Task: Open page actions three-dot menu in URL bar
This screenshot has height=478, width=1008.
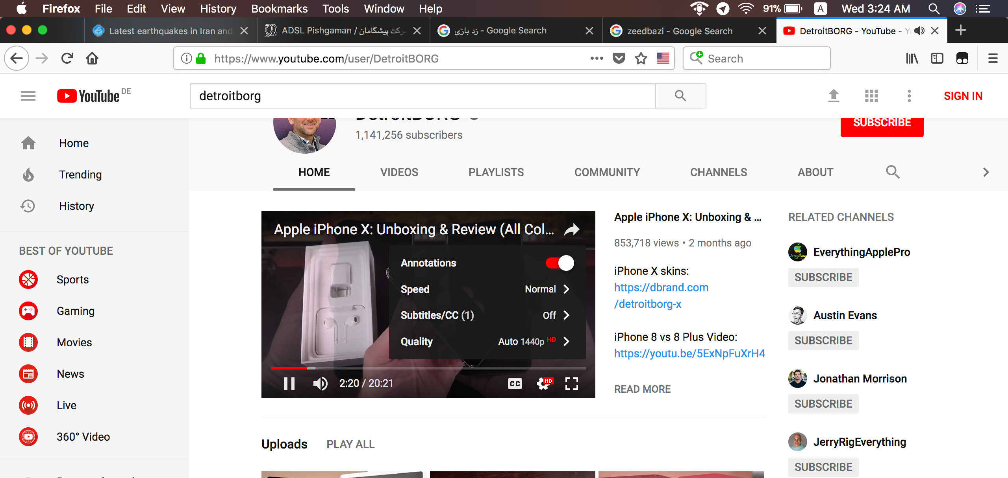Action: [597, 59]
